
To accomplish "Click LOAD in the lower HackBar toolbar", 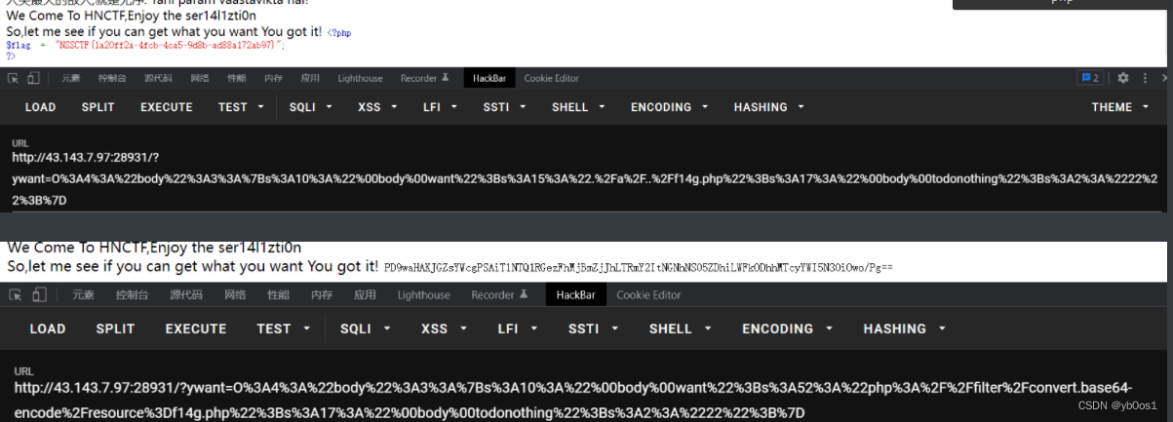I will 48,328.
